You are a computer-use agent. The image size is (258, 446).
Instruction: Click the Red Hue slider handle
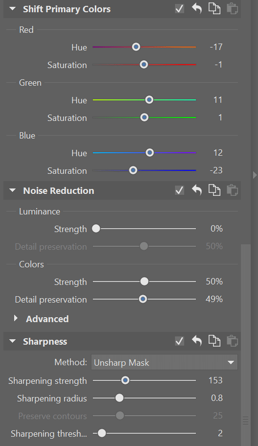136,47
